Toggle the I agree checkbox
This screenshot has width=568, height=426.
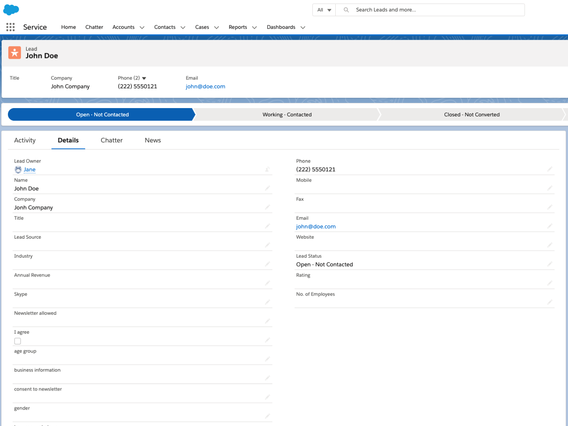[18, 341]
